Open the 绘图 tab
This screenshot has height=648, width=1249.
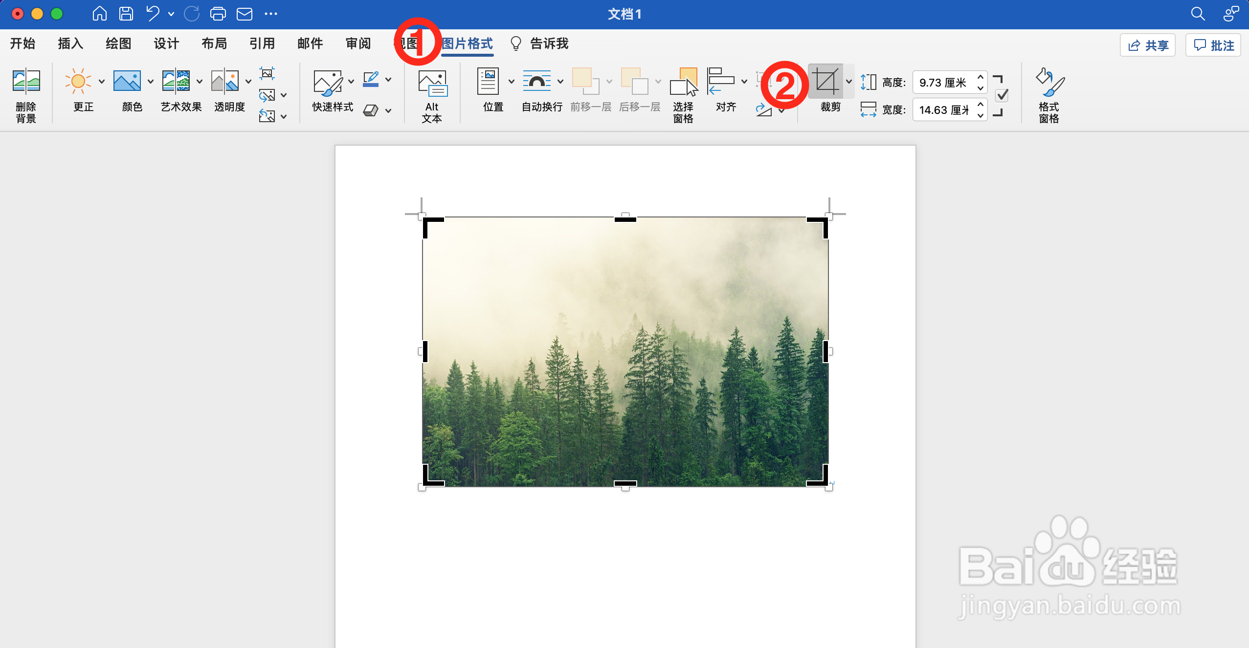[x=118, y=44]
